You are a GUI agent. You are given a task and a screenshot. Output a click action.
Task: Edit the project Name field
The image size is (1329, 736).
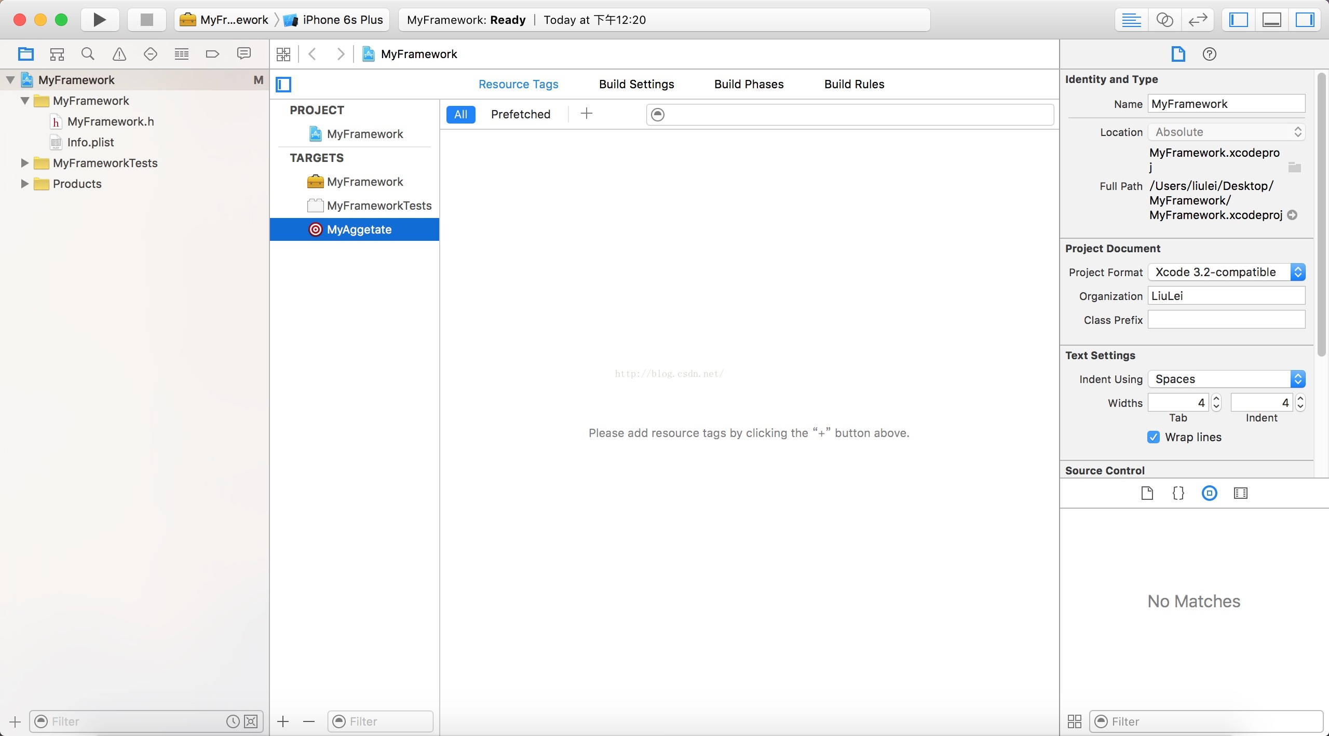coord(1226,104)
